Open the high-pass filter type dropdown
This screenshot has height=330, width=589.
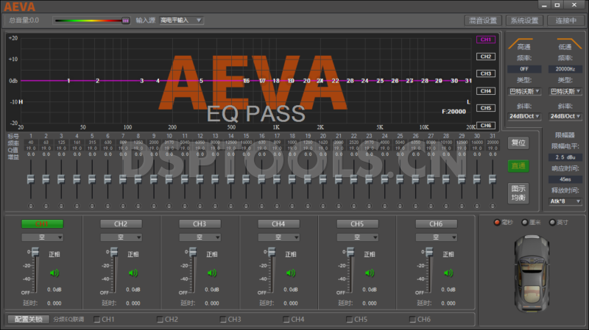[524, 91]
